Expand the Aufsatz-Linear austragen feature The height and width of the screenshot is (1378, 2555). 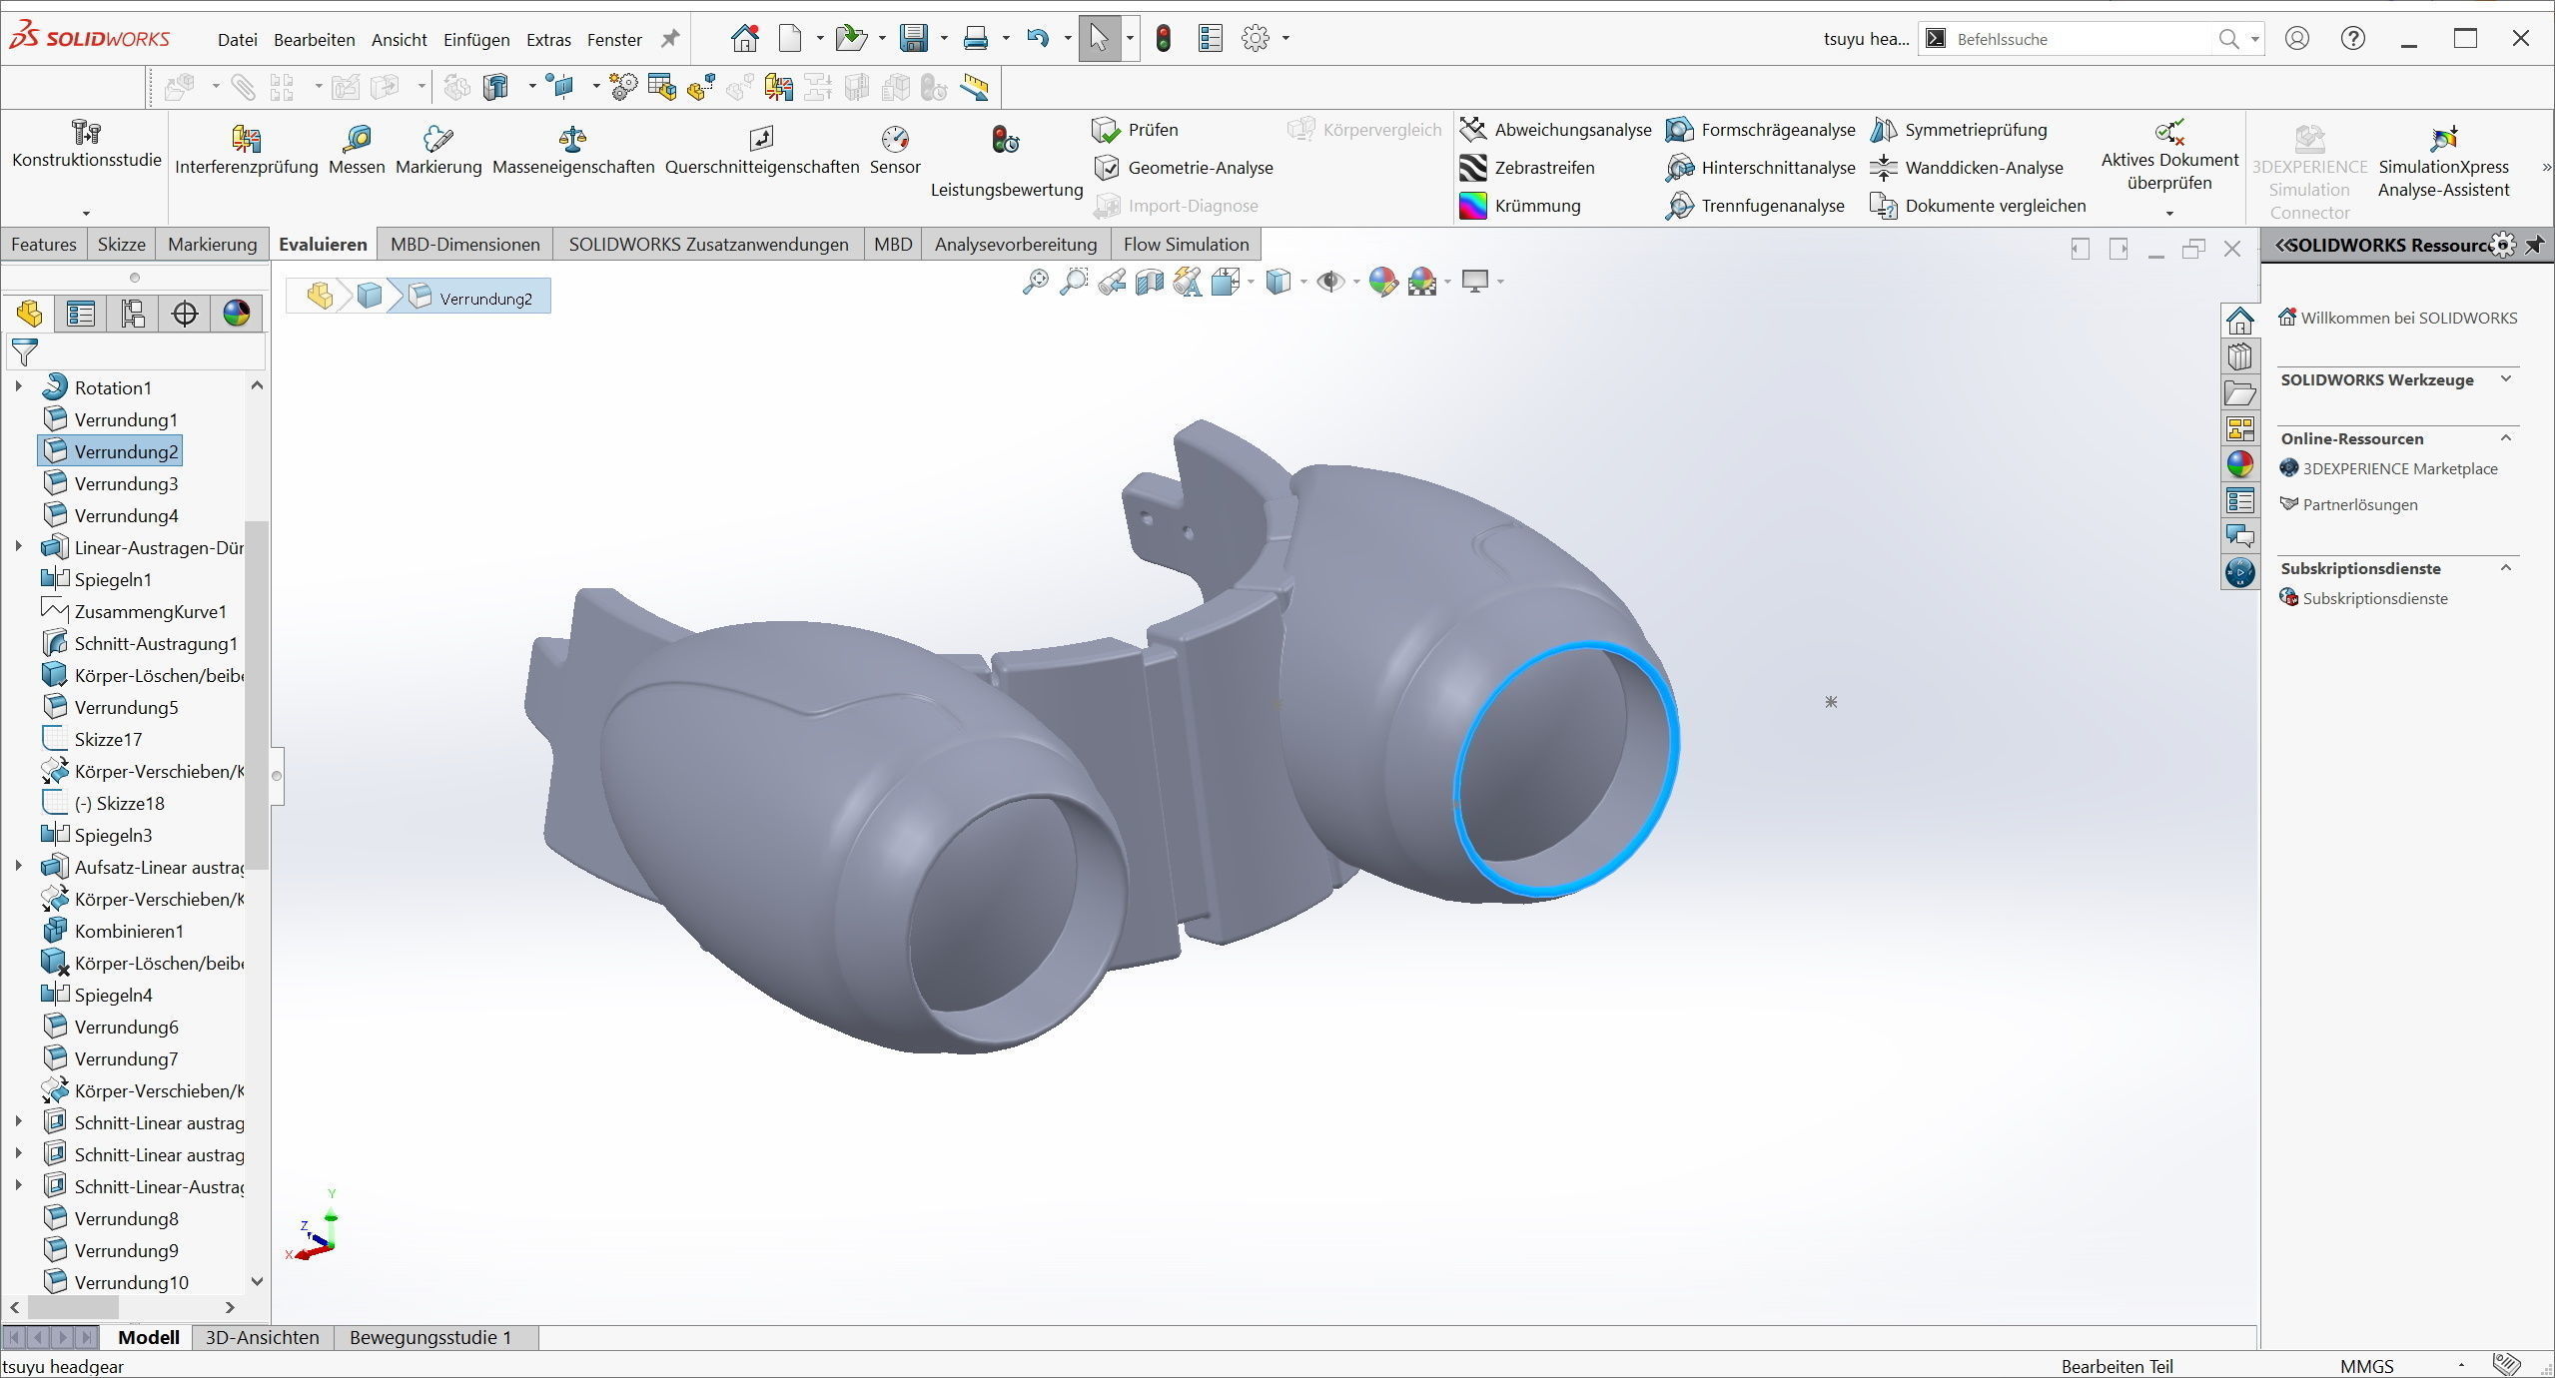tap(18, 866)
